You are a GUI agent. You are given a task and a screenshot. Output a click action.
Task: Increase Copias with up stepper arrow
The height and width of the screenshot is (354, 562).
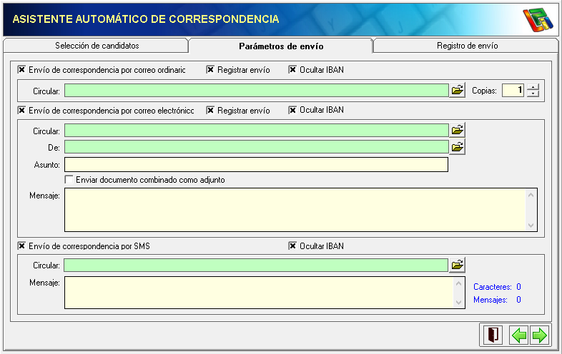[533, 86]
